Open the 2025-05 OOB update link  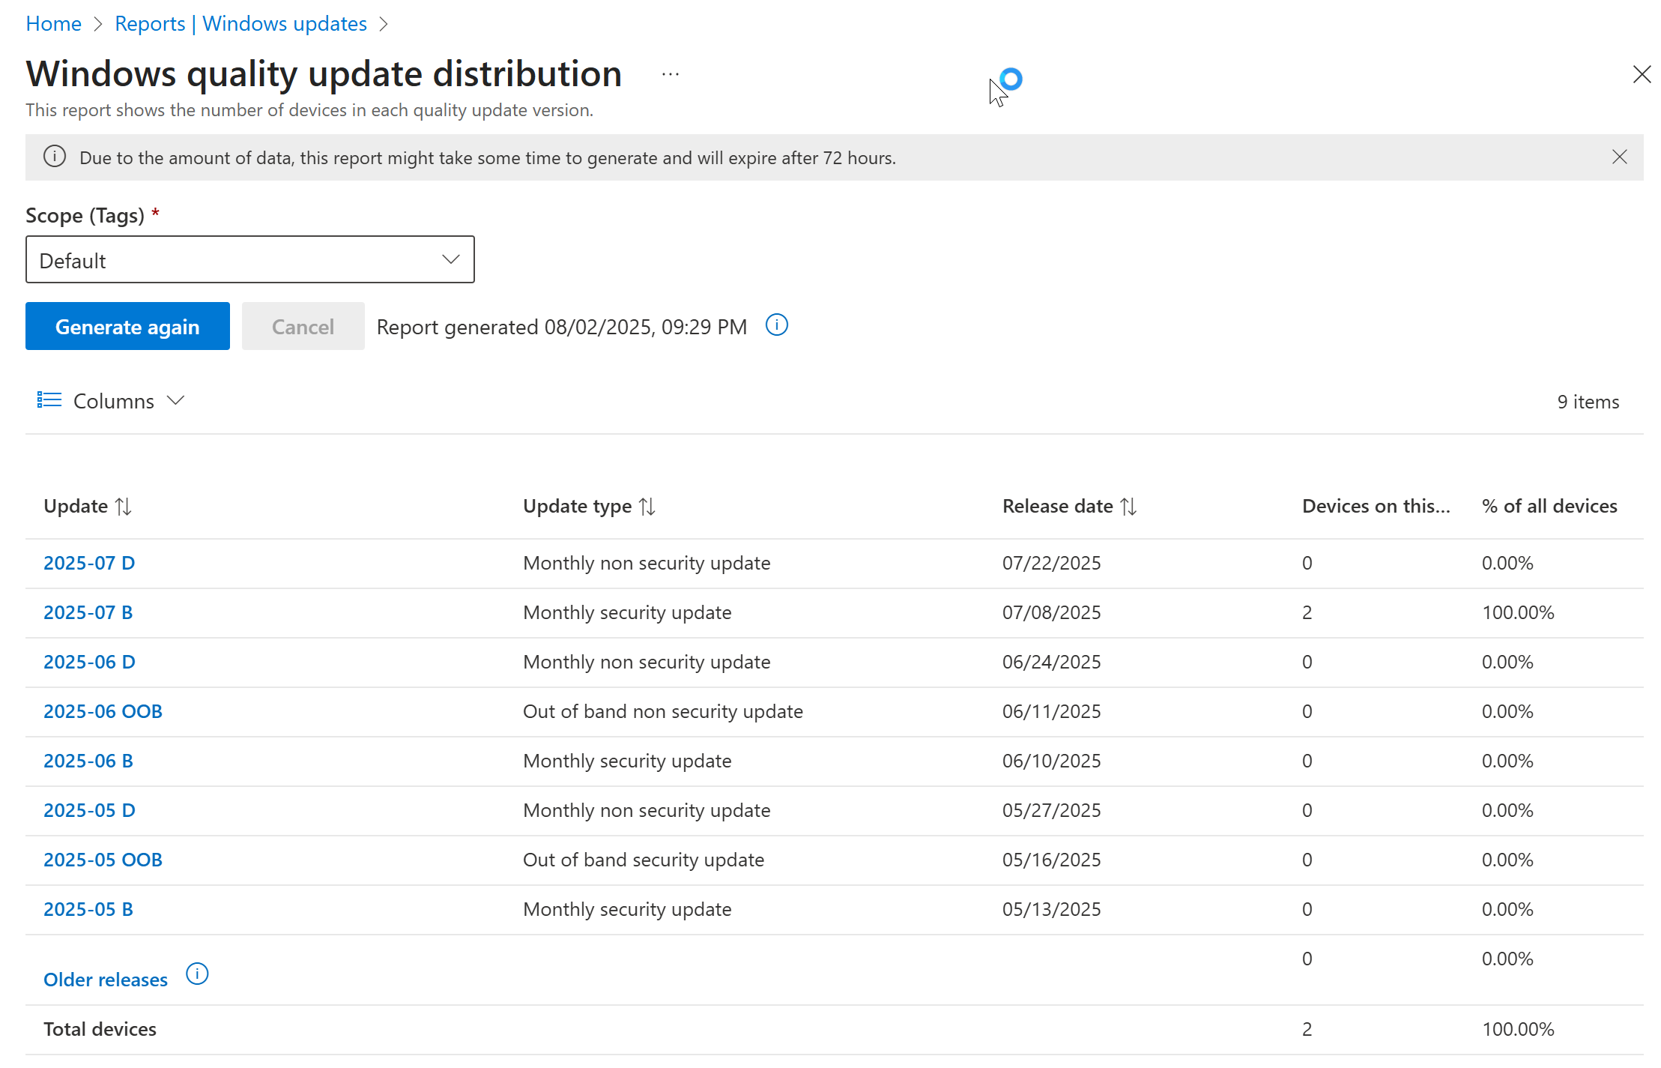point(103,860)
